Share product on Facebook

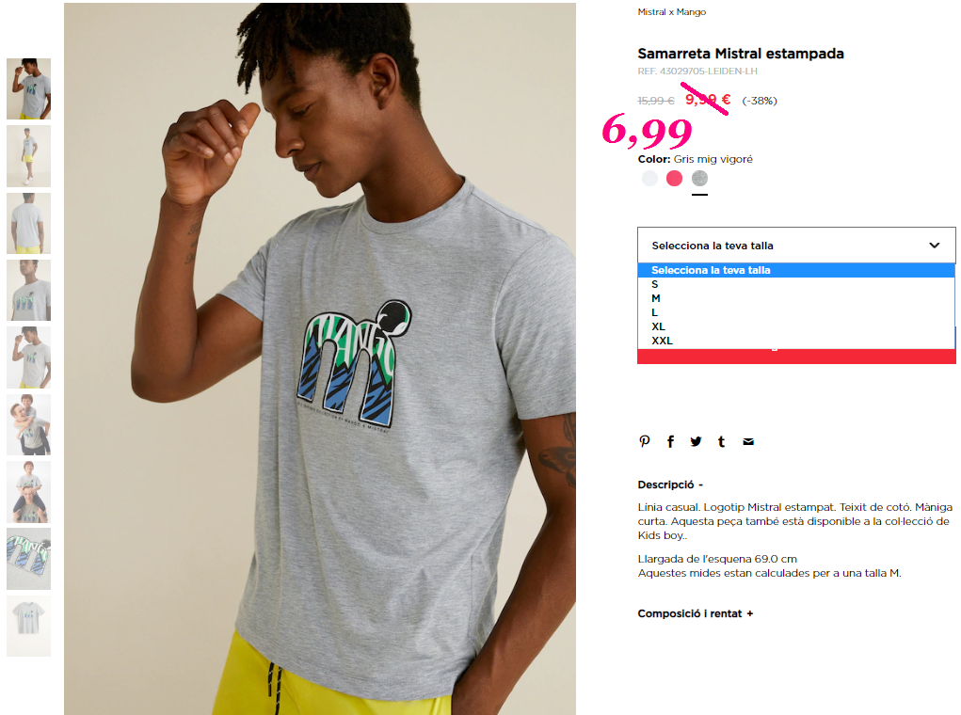point(670,441)
